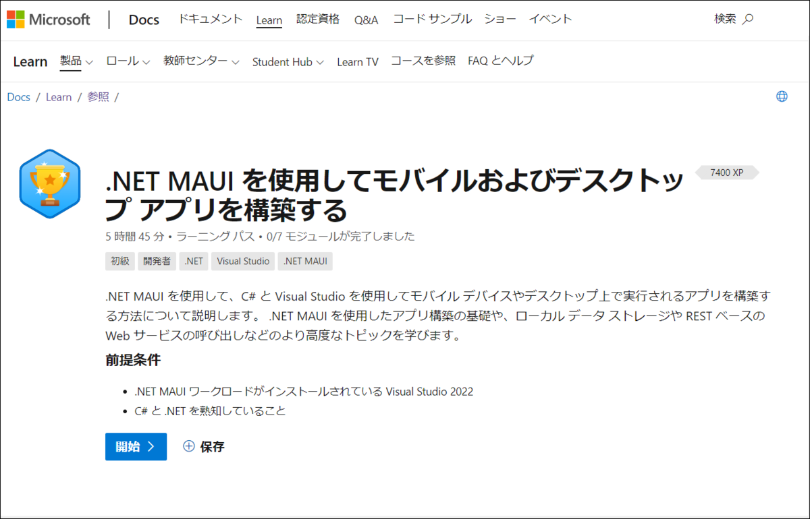
Task: Open イベント in top navigation
Action: [550, 20]
